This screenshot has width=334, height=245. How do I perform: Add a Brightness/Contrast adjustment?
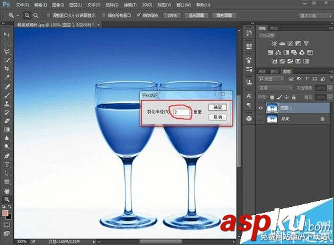274,43
